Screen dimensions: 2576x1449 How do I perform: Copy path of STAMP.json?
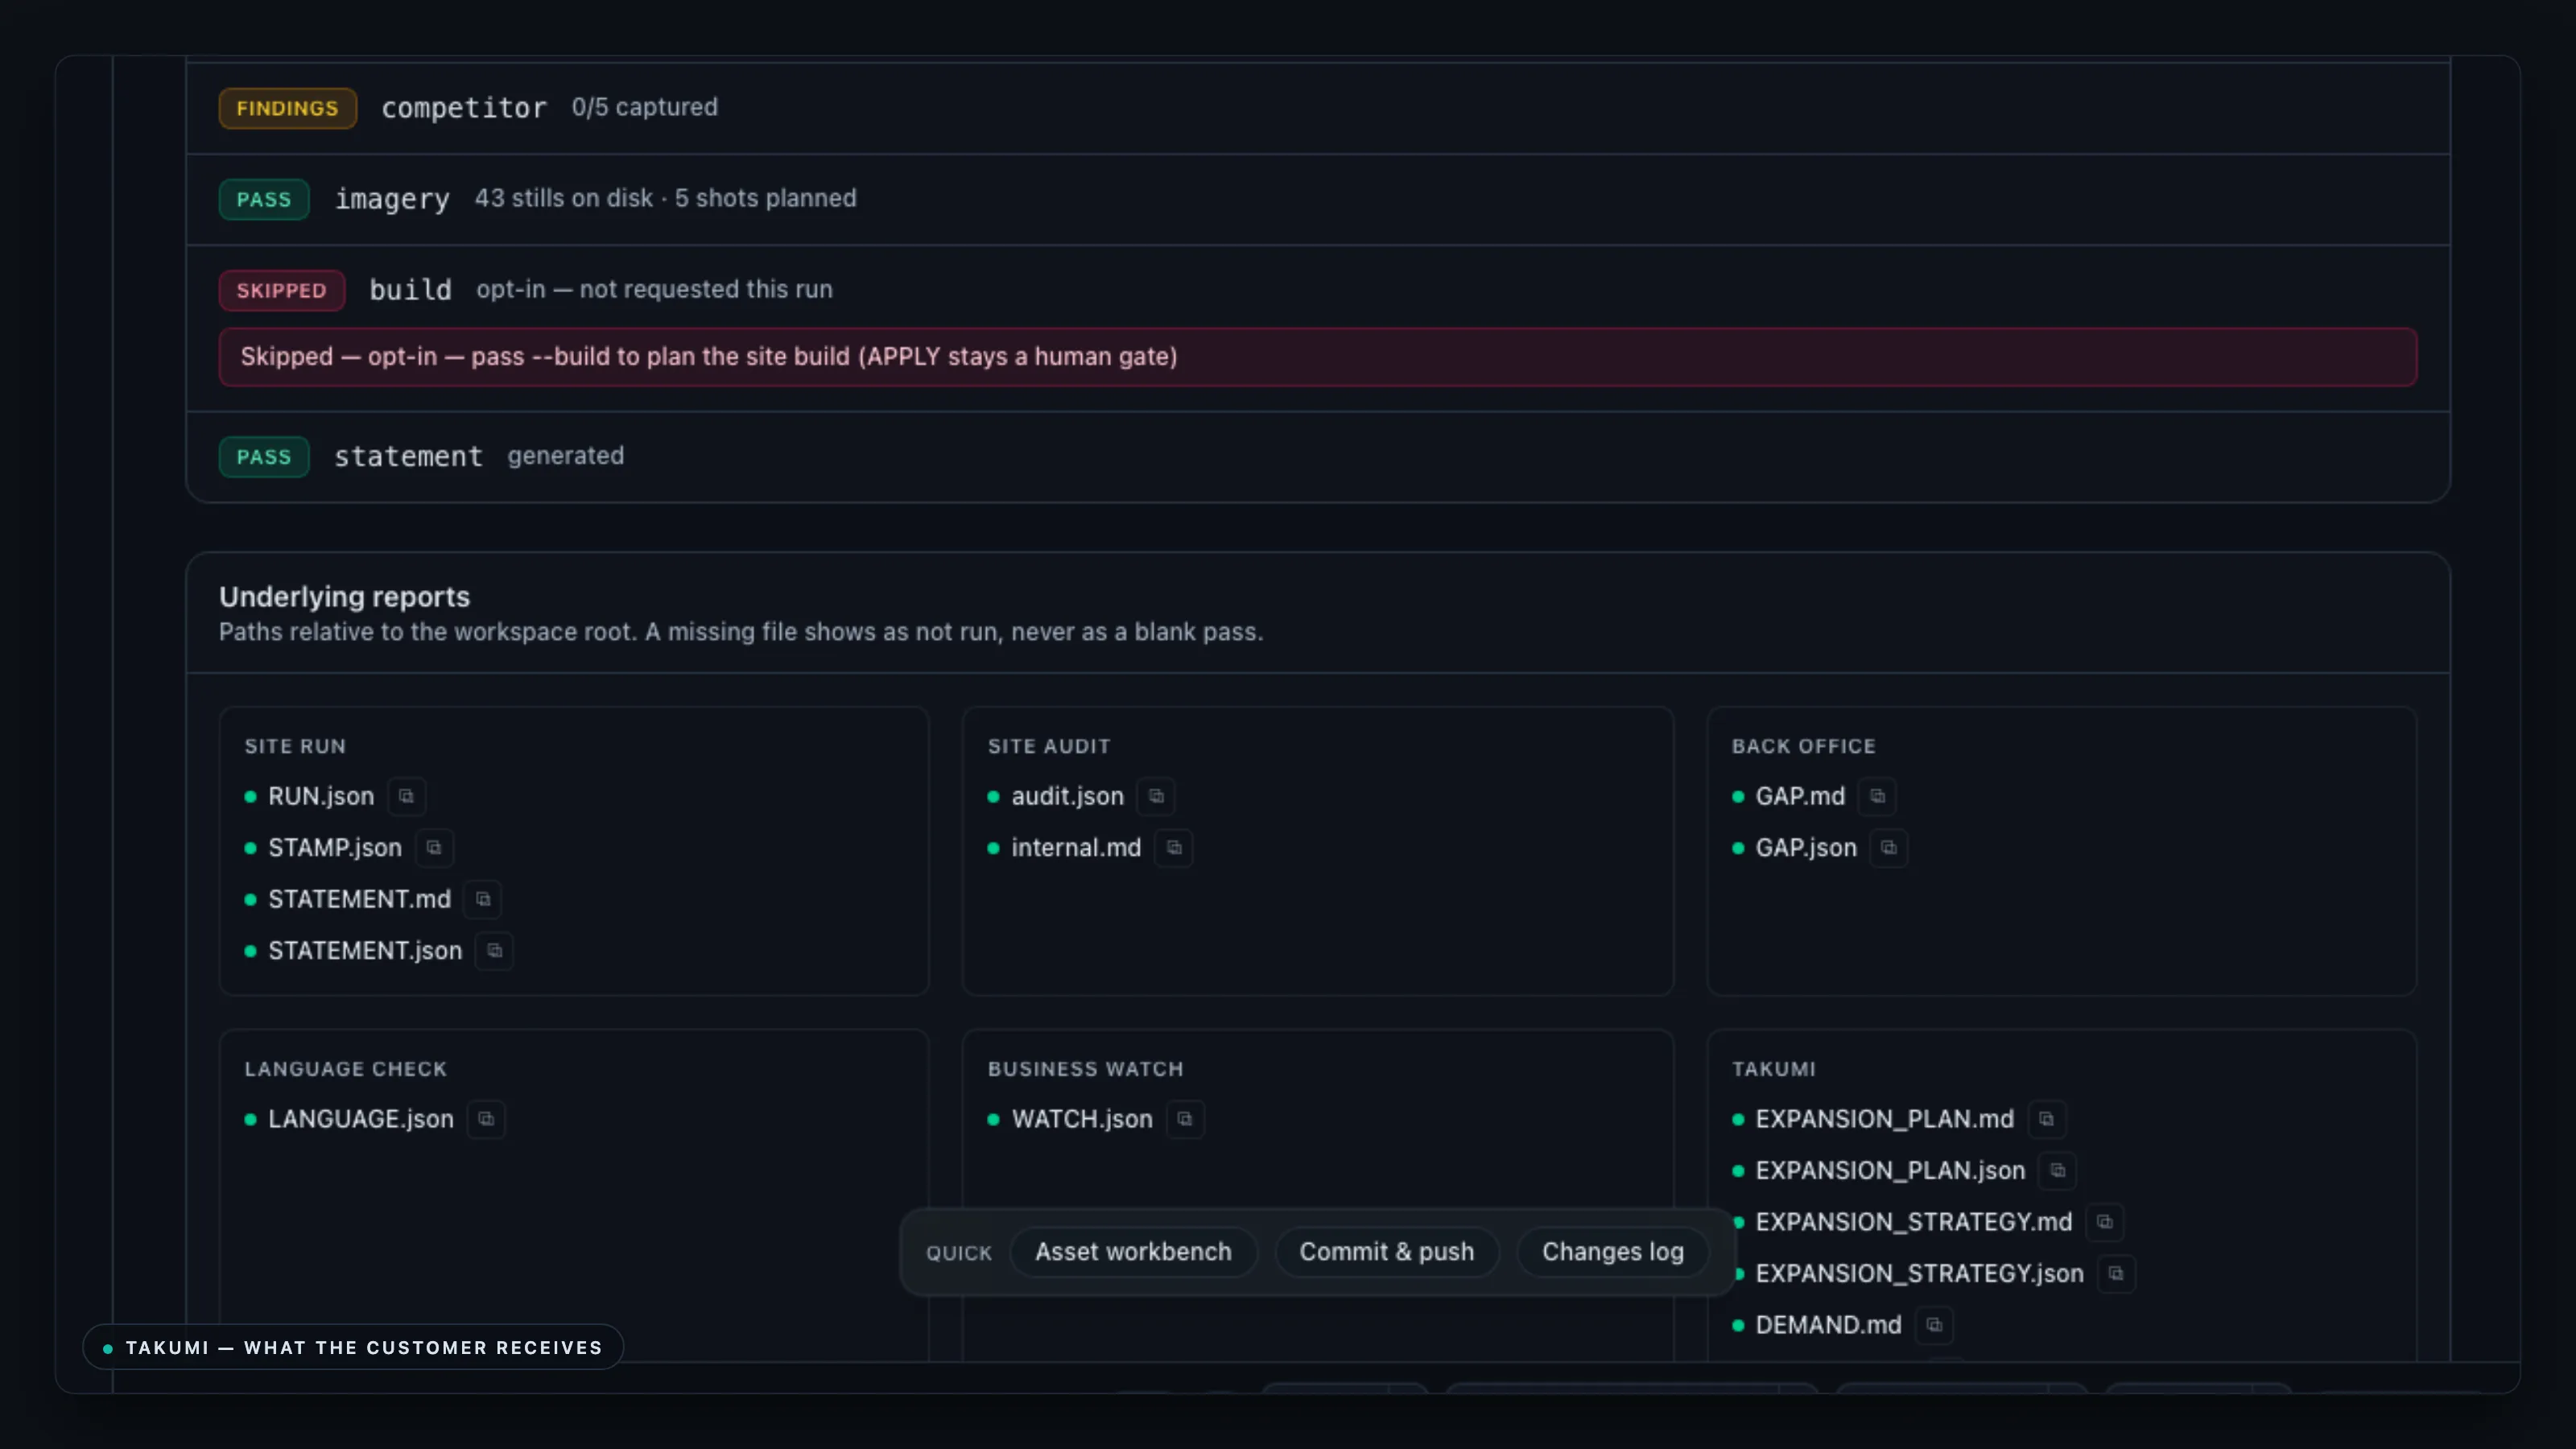[x=434, y=848]
